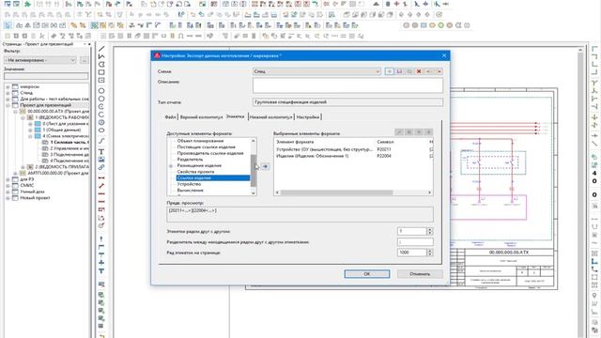
Task: Cancel the dialog with Отменить
Action: click(x=420, y=274)
